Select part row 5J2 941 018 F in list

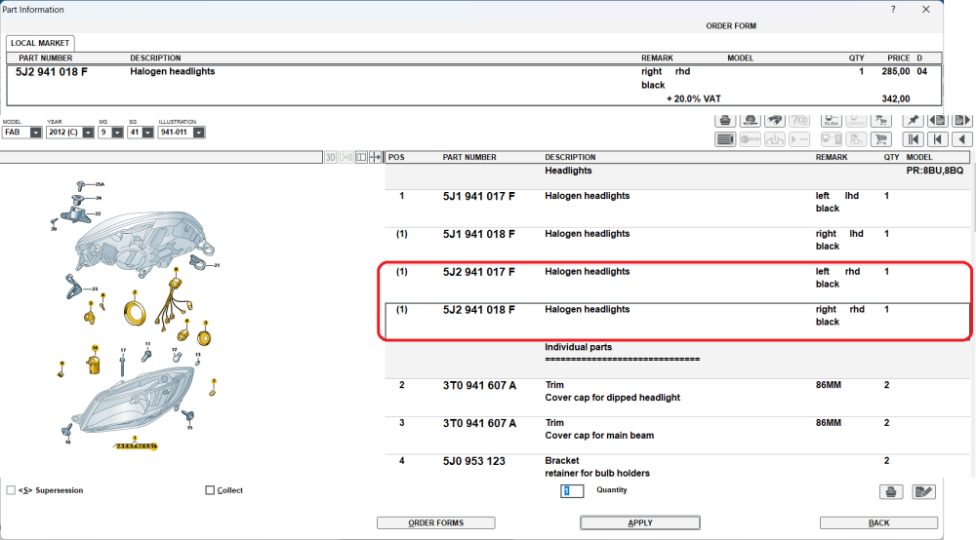tap(677, 322)
